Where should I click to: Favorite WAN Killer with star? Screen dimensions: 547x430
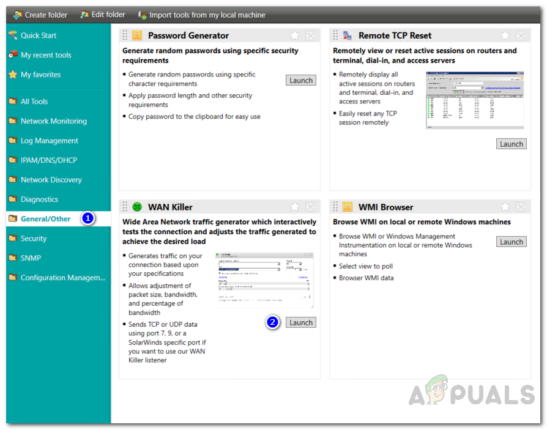295,207
